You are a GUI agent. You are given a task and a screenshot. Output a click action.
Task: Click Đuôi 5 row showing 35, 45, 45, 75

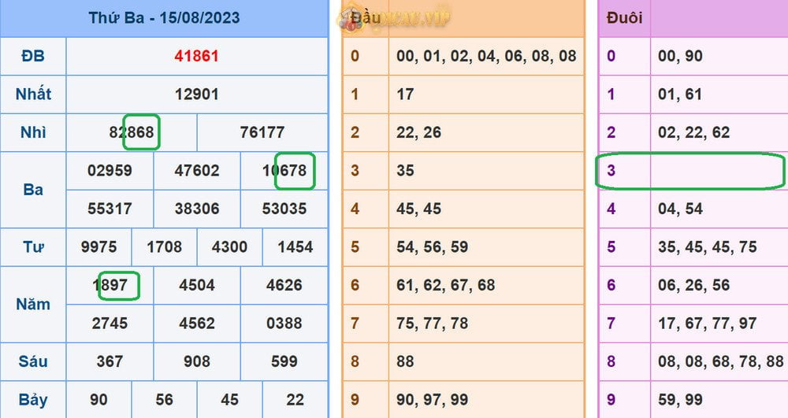point(707,247)
